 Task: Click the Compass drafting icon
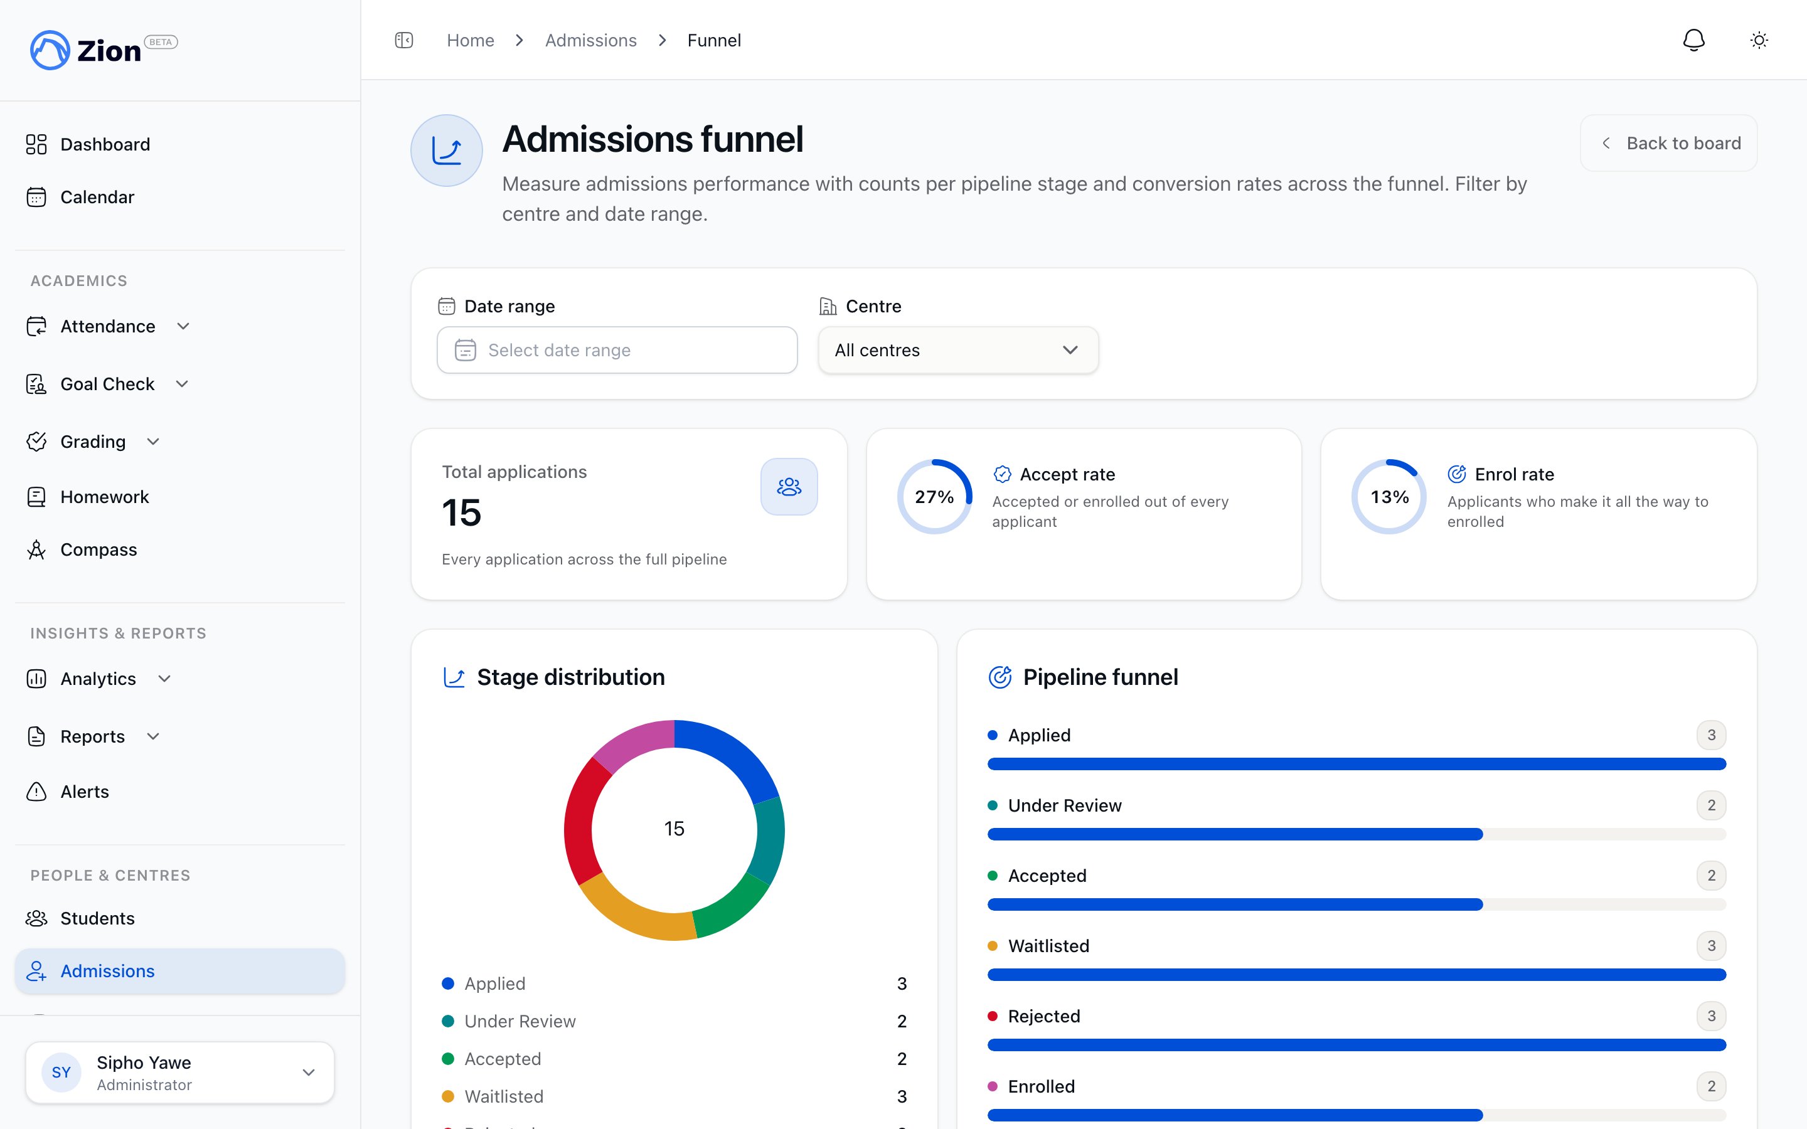(x=36, y=549)
